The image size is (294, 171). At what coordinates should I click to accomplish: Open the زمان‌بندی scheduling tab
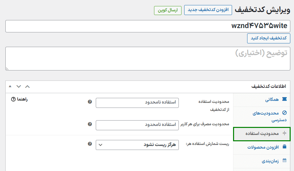pyautogui.click(x=262, y=161)
